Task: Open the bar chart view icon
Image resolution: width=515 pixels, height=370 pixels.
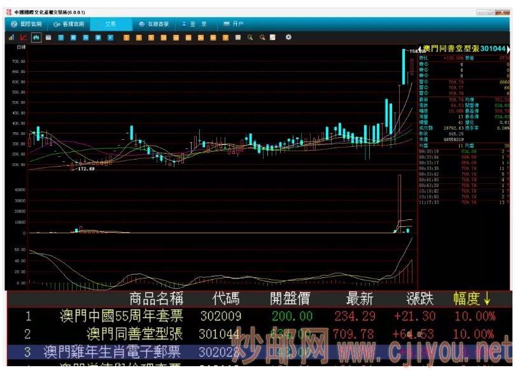Action: point(11,38)
